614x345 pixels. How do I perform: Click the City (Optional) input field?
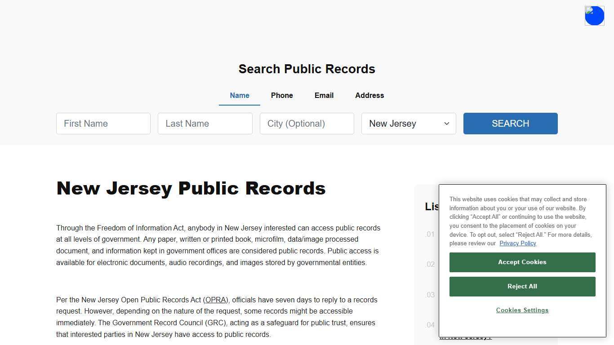click(307, 124)
